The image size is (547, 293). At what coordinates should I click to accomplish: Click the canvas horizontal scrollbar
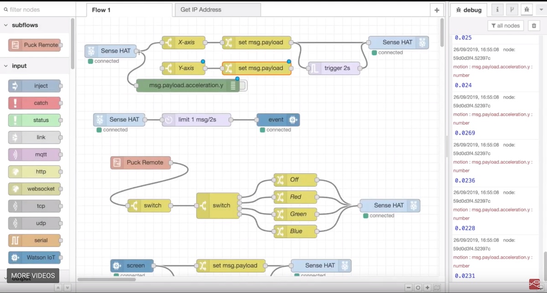click(132, 279)
